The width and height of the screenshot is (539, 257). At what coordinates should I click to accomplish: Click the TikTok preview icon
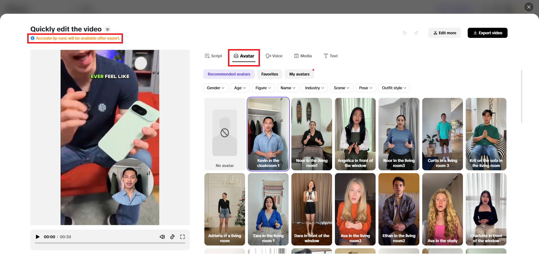[172, 237]
